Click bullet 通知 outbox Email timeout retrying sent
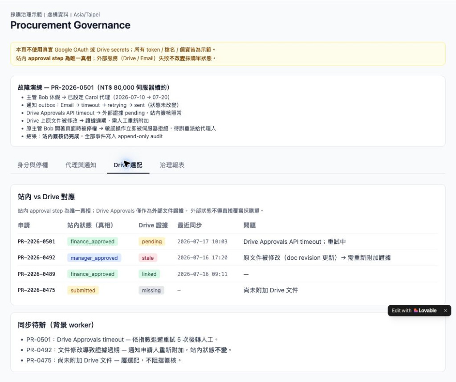The width and height of the screenshot is (456, 382). 102,105
